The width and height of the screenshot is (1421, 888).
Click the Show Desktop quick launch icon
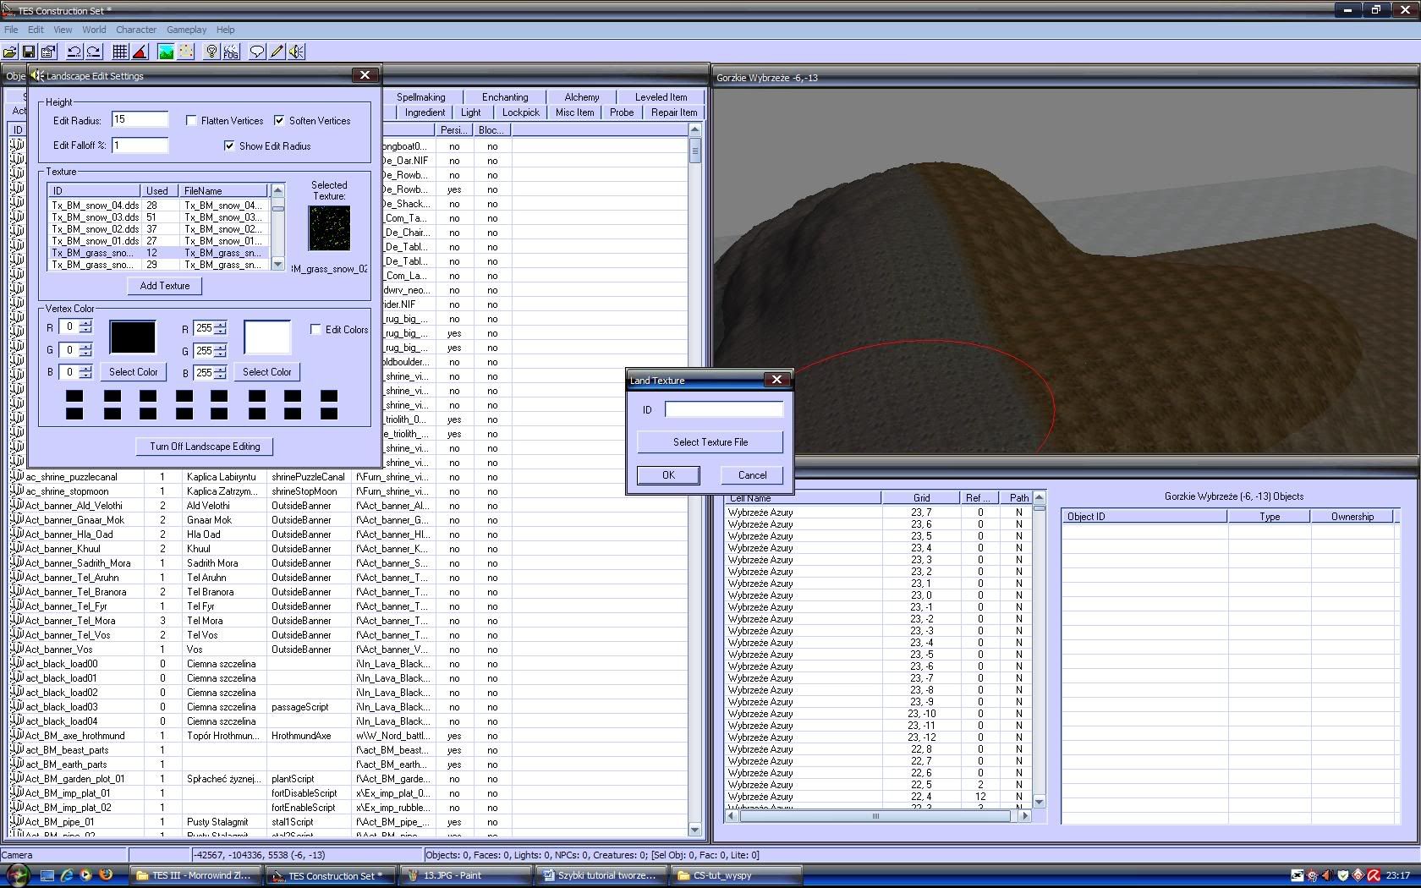click(47, 875)
